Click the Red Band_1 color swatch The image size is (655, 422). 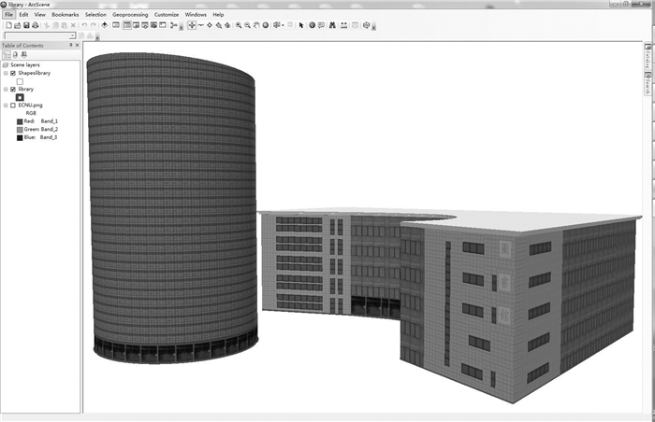point(19,121)
